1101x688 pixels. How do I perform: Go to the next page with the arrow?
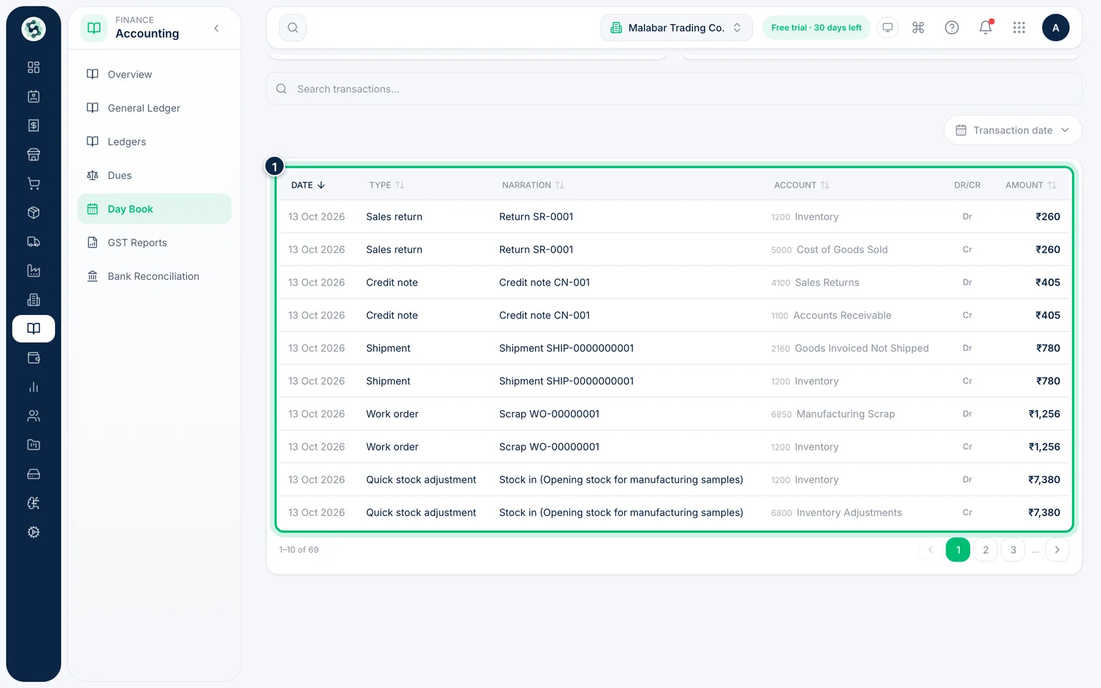click(1057, 550)
